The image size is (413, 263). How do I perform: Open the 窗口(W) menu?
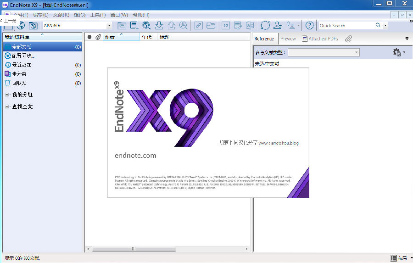pos(119,15)
